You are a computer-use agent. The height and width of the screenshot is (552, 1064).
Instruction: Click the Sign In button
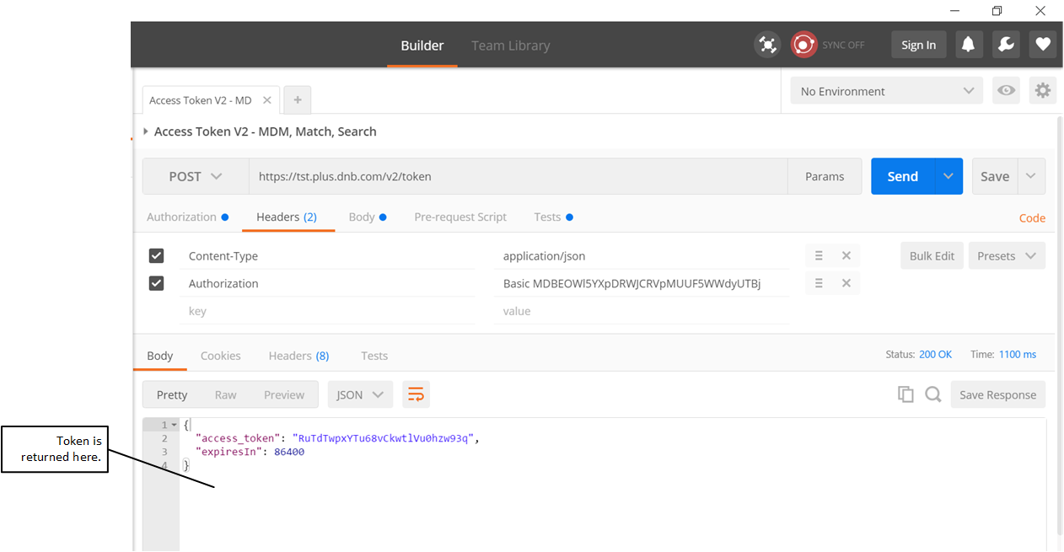(919, 45)
